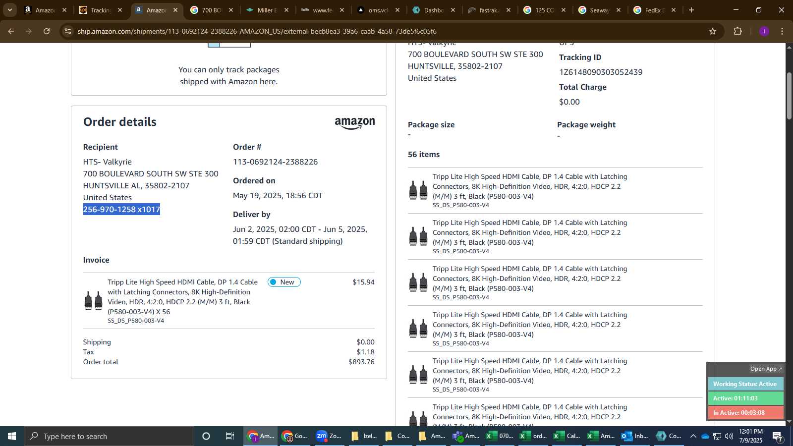The image size is (793, 446).
Task: Switch to the UPS Tracking tab
Action: pyautogui.click(x=101, y=10)
